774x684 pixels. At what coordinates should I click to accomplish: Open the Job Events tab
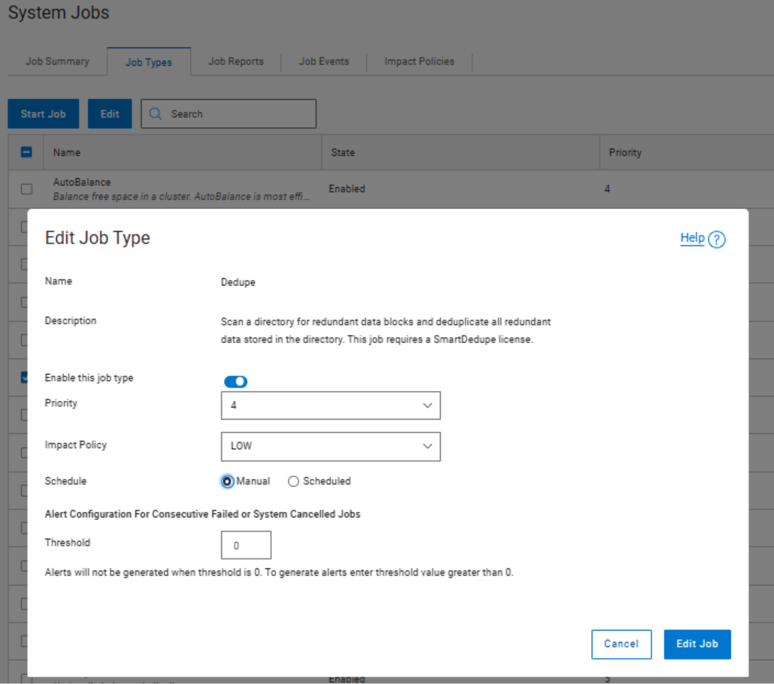pos(324,61)
